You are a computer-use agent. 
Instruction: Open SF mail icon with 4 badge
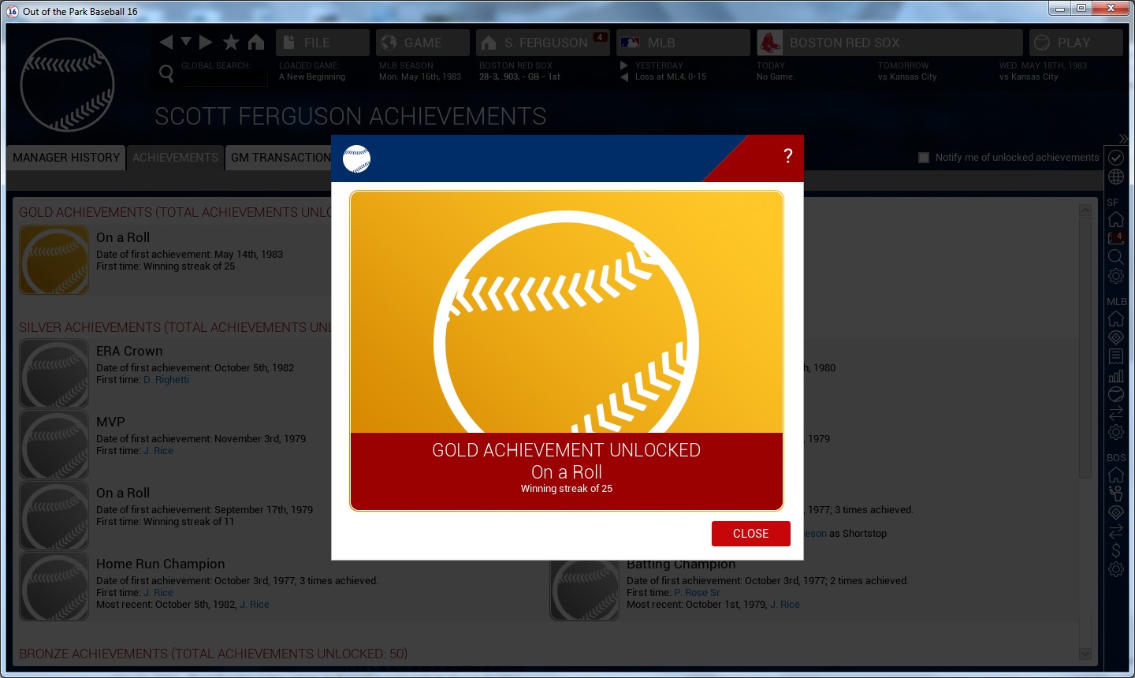coord(1116,238)
